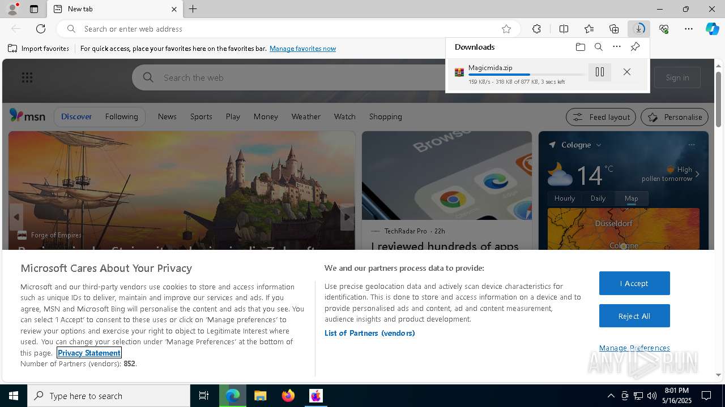This screenshot has height=407, width=725.
Task: Pin the Downloads panel
Action: (x=635, y=47)
